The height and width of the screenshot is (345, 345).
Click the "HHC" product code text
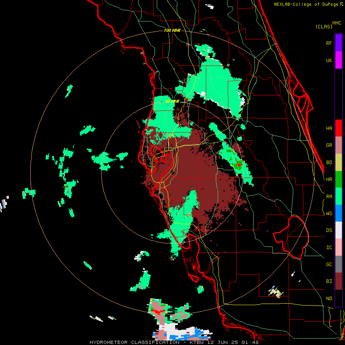tap(337, 23)
